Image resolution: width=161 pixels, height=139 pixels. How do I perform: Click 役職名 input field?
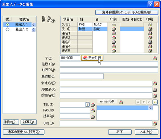[106, 96]
